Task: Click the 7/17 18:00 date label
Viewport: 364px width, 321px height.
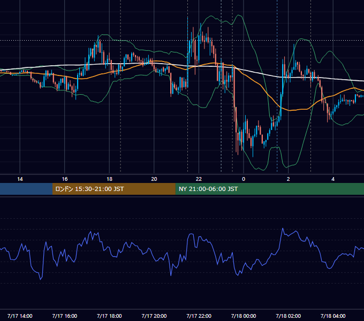Action: 109,316
